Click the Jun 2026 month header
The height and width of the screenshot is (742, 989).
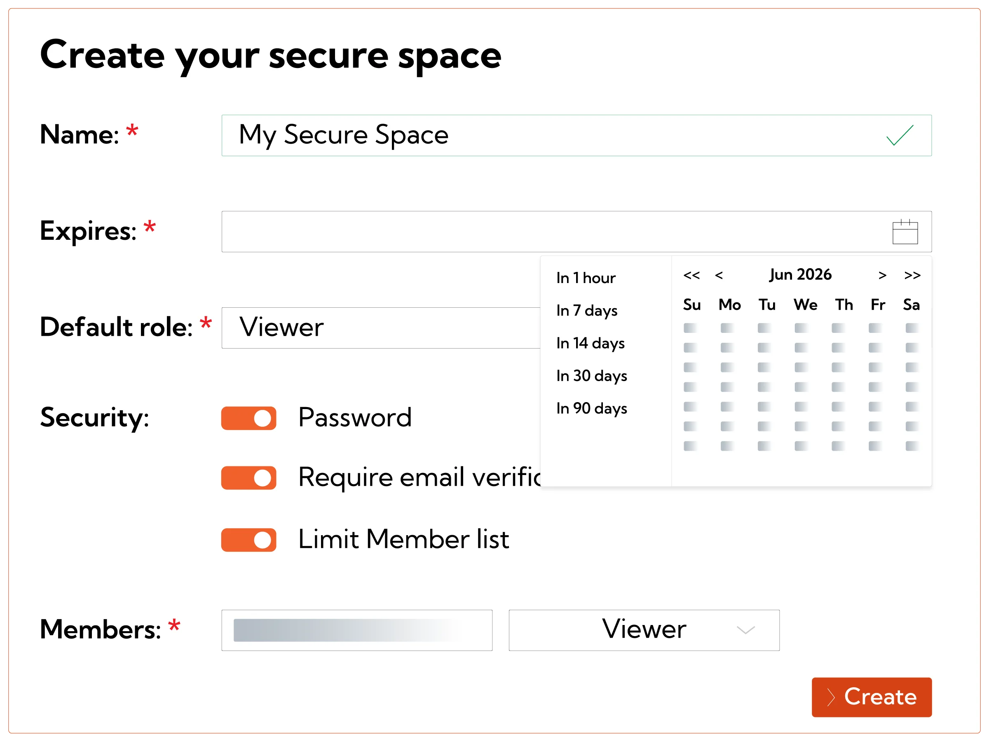[800, 274]
